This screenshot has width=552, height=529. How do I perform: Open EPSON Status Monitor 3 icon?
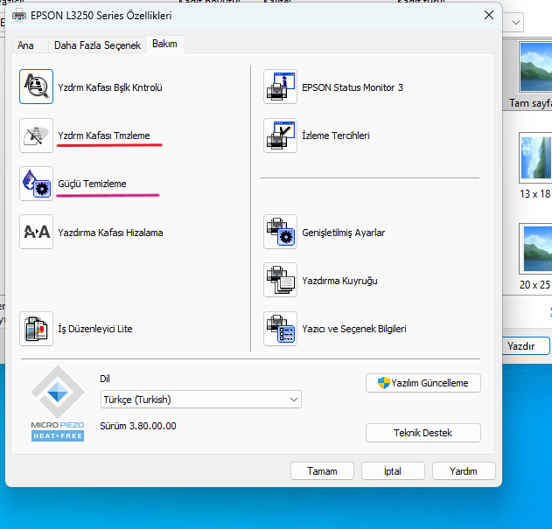click(280, 87)
